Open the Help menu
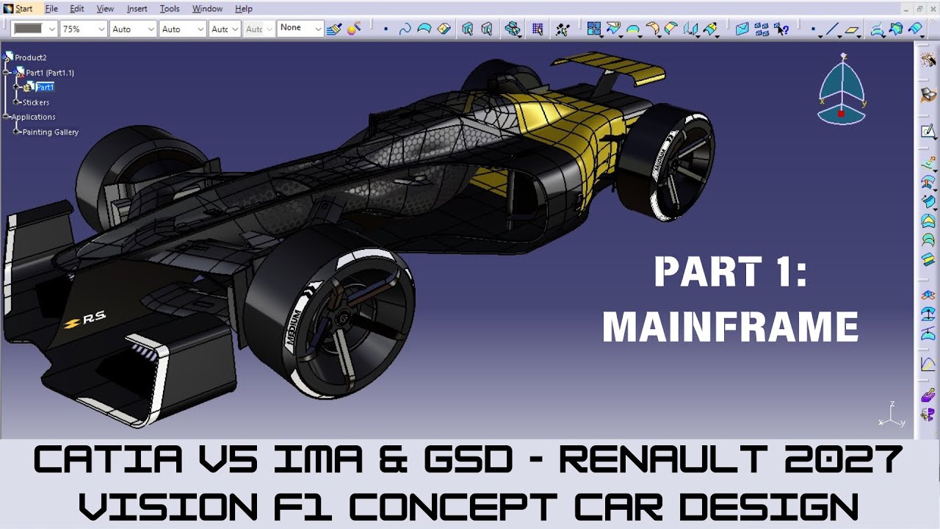The width and height of the screenshot is (940, 529). pos(243,9)
